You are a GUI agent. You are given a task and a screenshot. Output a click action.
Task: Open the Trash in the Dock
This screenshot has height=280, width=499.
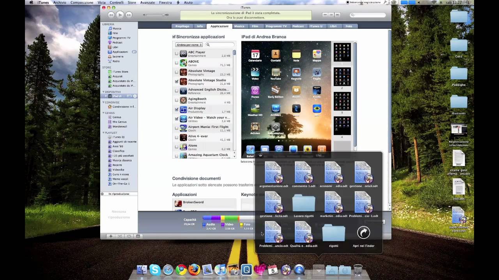pos(358,269)
